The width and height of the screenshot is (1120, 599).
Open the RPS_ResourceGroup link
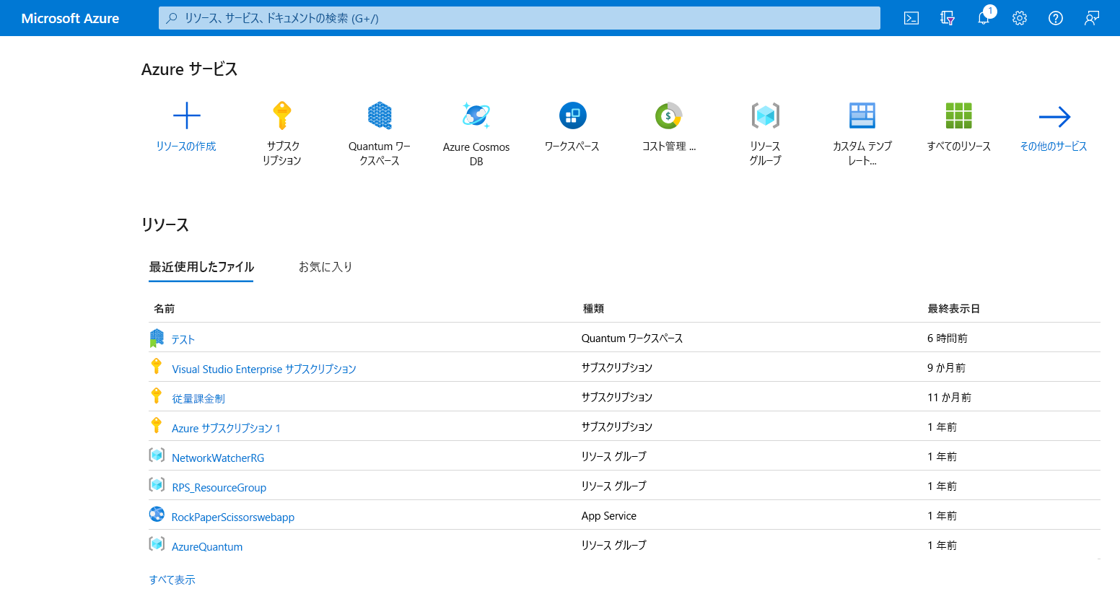click(219, 488)
